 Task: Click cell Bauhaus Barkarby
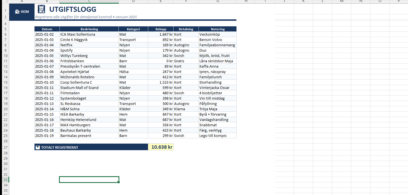(x=89, y=130)
